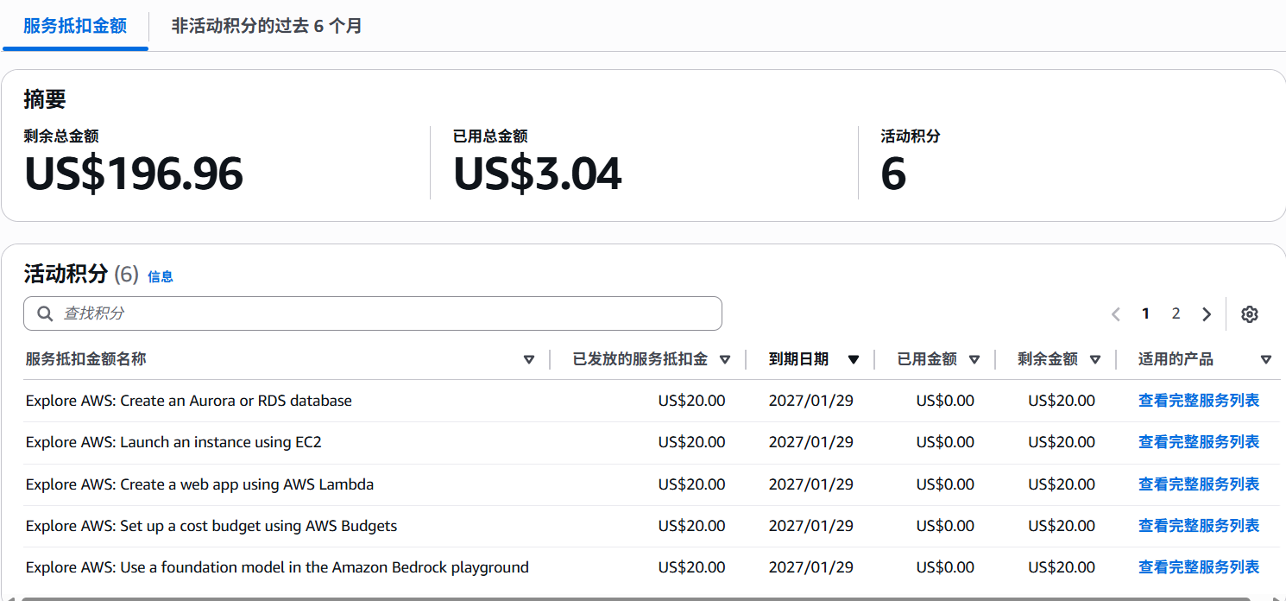Click the magnifier icon in search box

(45, 313)
